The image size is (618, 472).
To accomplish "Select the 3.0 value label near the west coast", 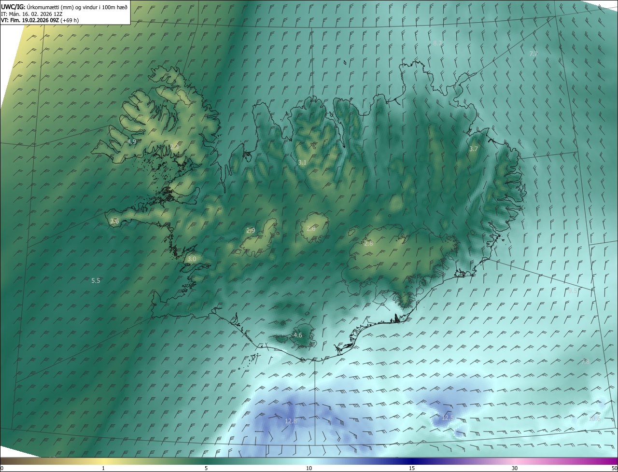I will click(x=192, y=259).
